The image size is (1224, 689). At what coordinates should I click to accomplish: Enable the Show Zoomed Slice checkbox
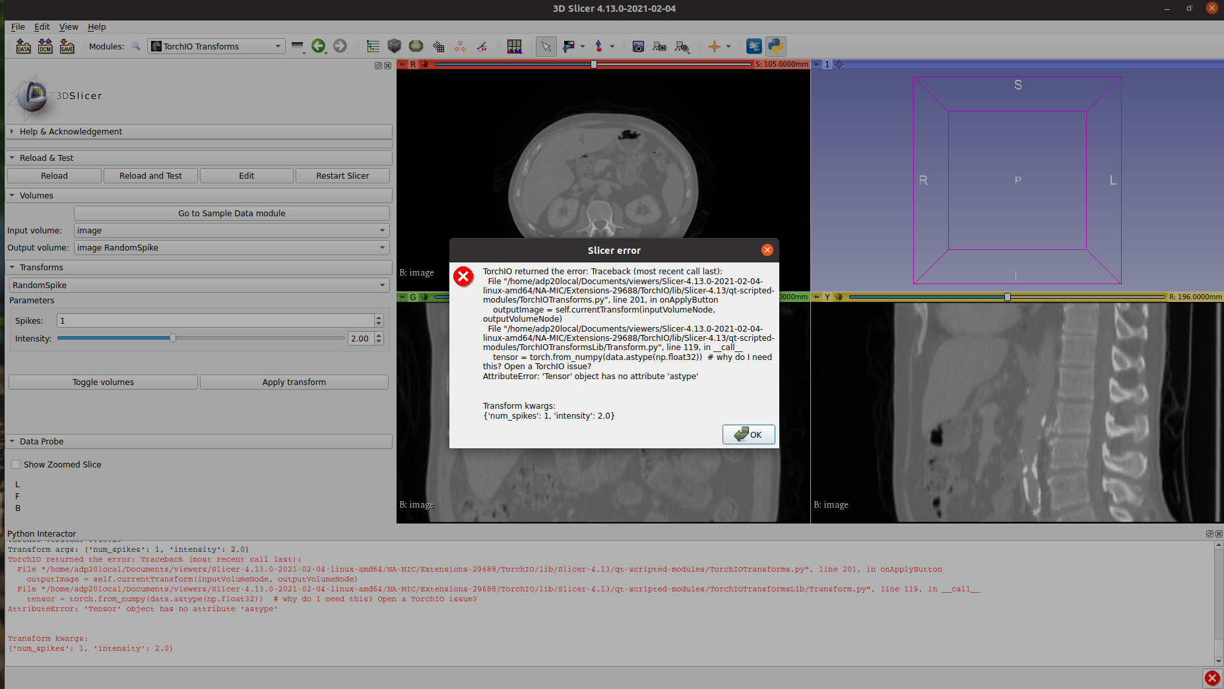tap(16, 464)
